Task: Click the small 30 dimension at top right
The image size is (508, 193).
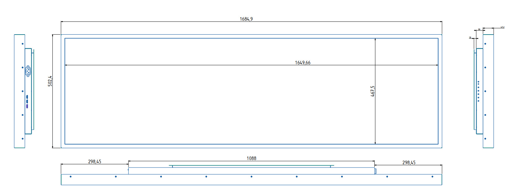Action: [479, 29]
